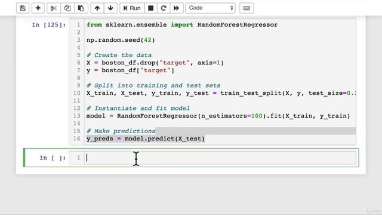
Task: Move the selected cell down
Action: point(110,8)
